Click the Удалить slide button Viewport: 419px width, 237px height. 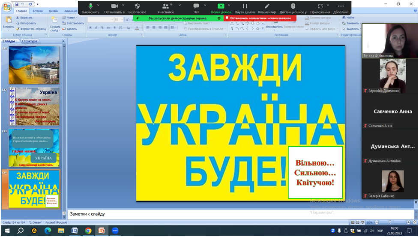pyautogui.click(x=70, y=29)
